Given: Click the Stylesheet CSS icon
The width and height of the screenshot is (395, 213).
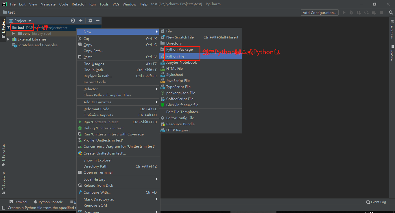Looking at the screenshot, I should tap(163, 75).
